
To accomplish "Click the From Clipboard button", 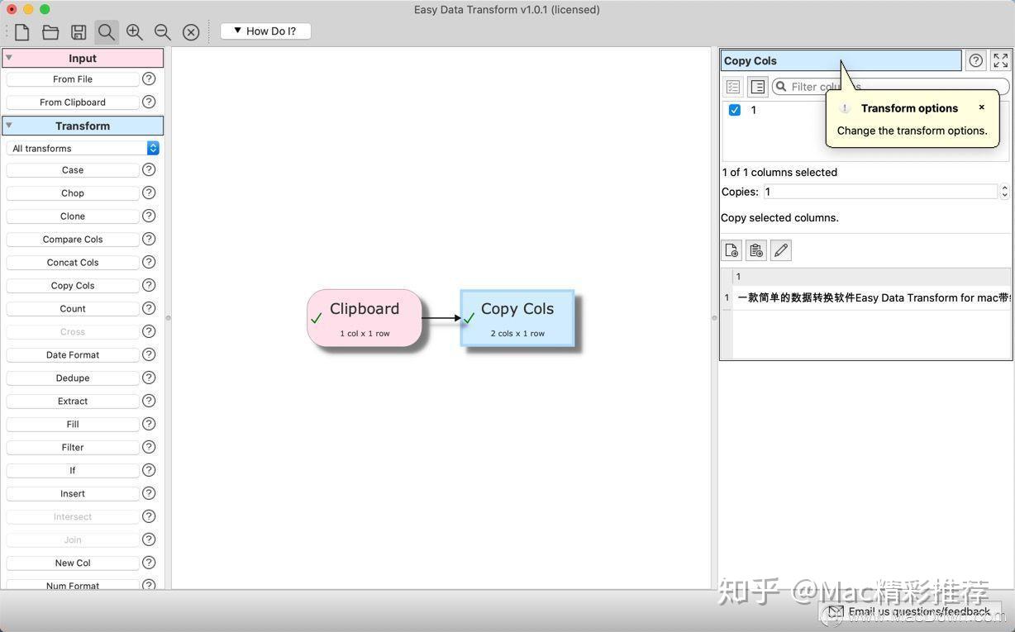I will (x=73, y=102).
